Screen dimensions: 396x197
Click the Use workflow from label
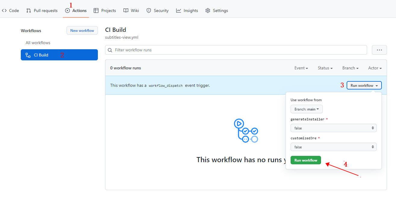[x=306, y=100]
